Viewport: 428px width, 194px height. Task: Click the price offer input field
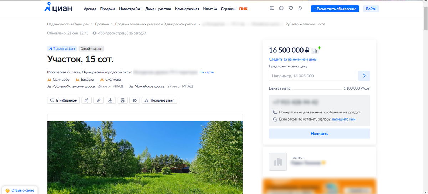312,76
